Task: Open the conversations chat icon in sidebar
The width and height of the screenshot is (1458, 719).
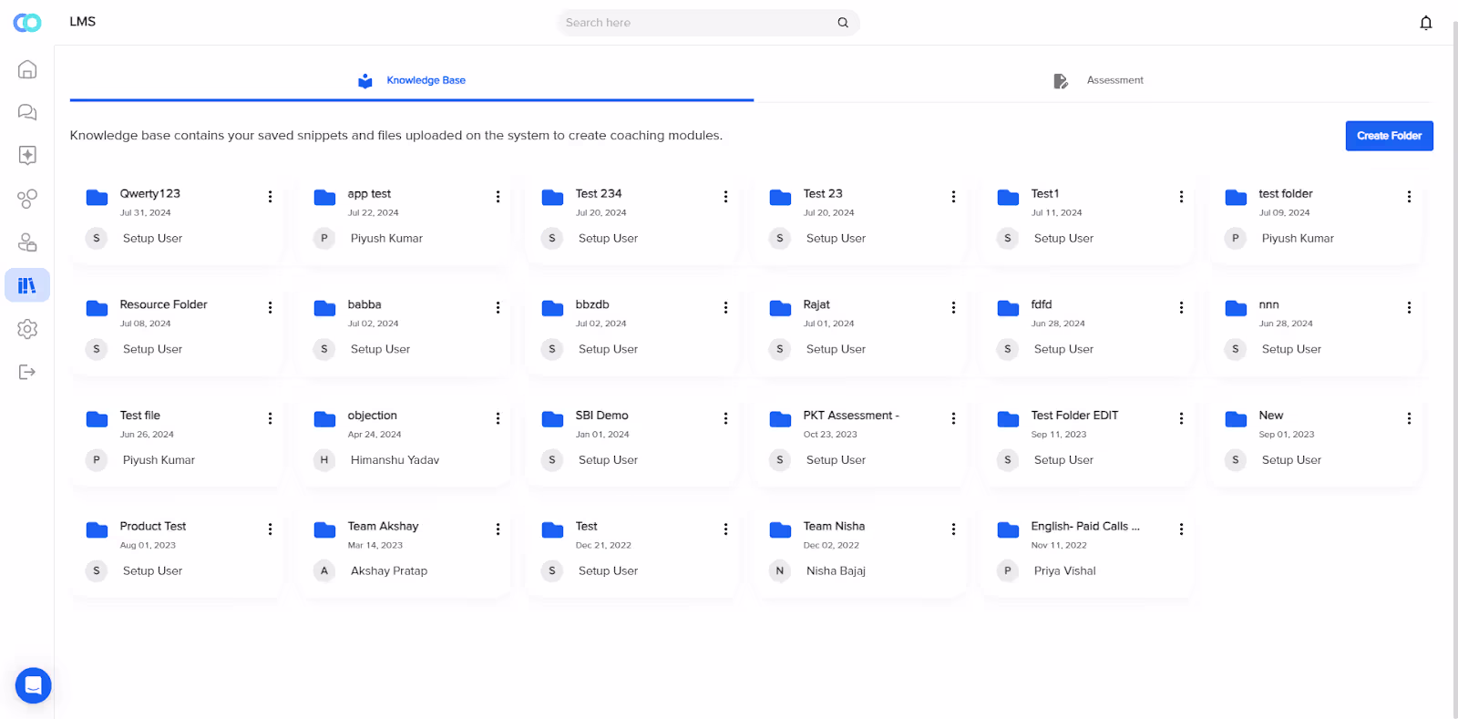Action: pyautogui.click(x=27, y=112)
